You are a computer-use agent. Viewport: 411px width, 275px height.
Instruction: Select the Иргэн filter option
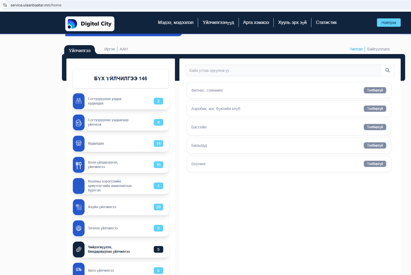(x=109, y=49)
